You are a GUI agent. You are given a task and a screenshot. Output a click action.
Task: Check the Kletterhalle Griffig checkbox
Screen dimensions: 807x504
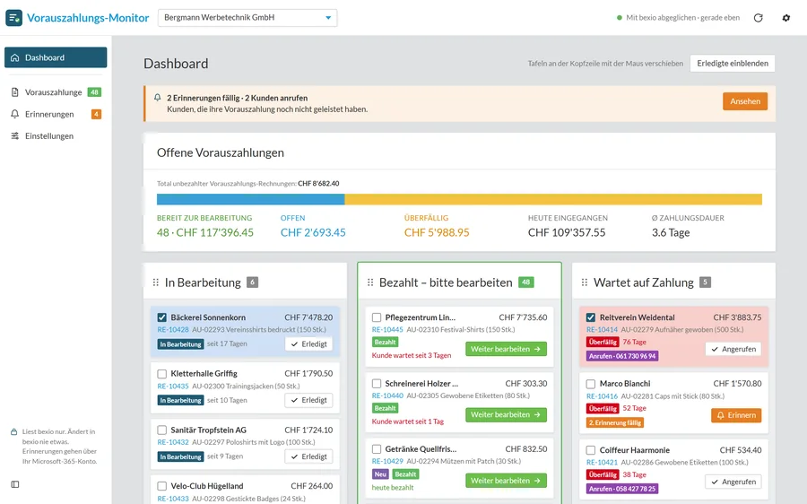[162, 374]
